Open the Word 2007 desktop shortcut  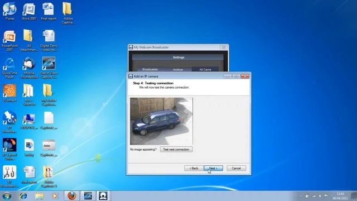[29, 11]
